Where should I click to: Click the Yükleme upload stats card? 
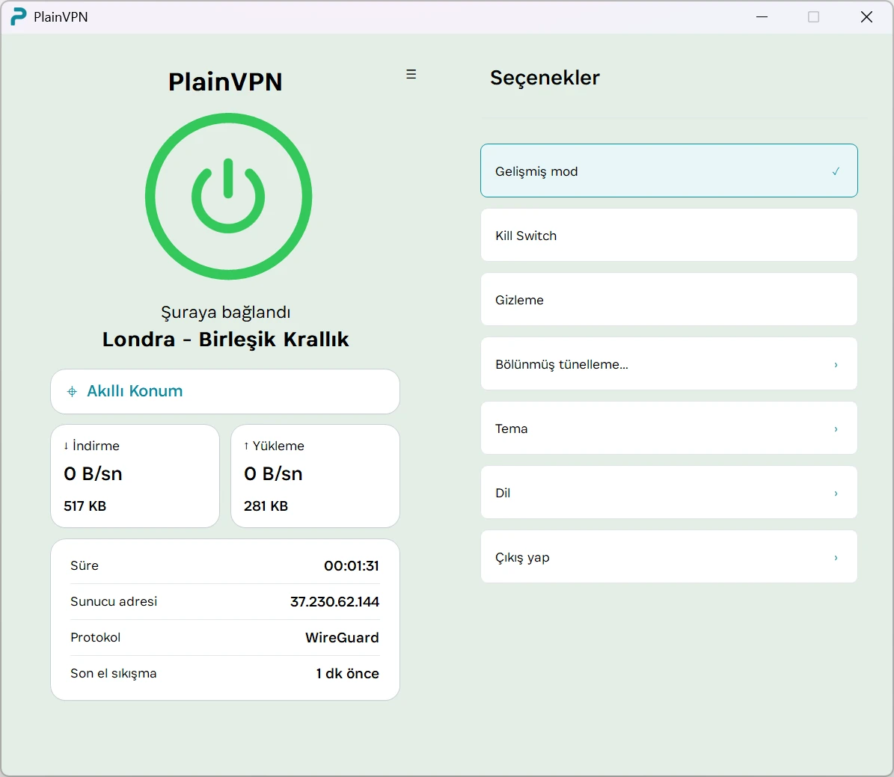pyautogui.click(x=315, y=476)
